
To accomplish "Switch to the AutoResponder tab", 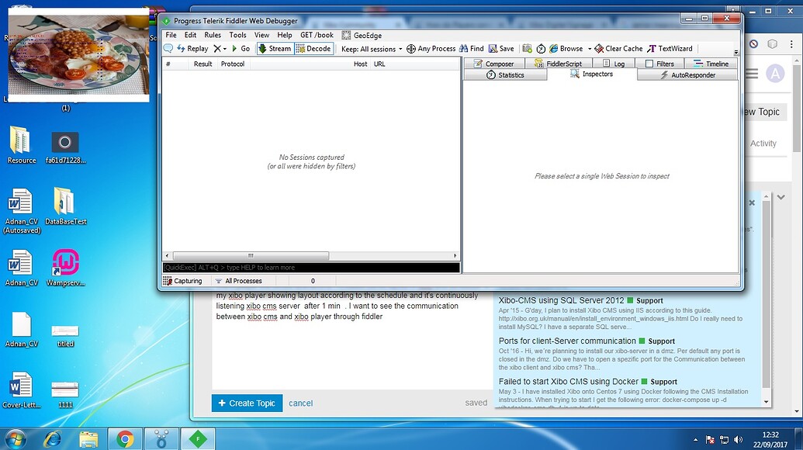I will pos(687,74).
